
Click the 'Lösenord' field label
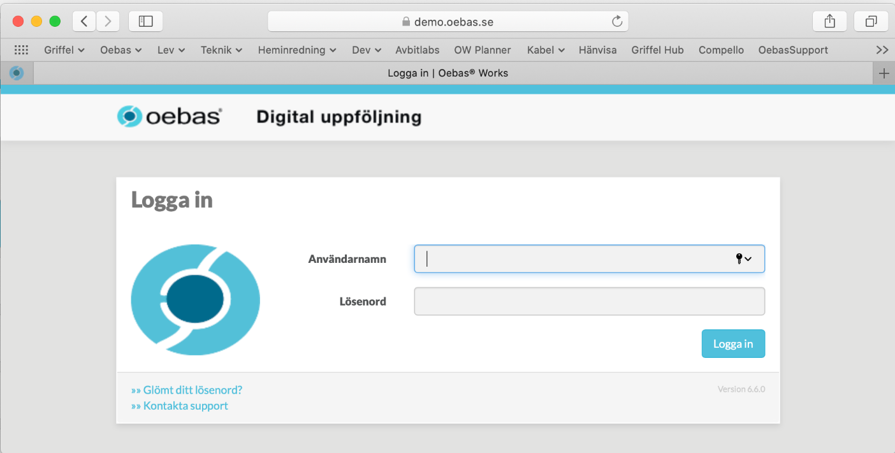click(x=363, y=301)
